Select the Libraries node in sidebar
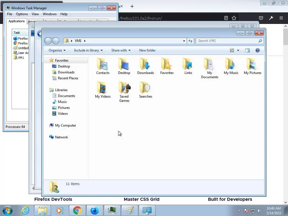This screenshot has height=216, width=288. pyautogui.click(x=61, y=90)
